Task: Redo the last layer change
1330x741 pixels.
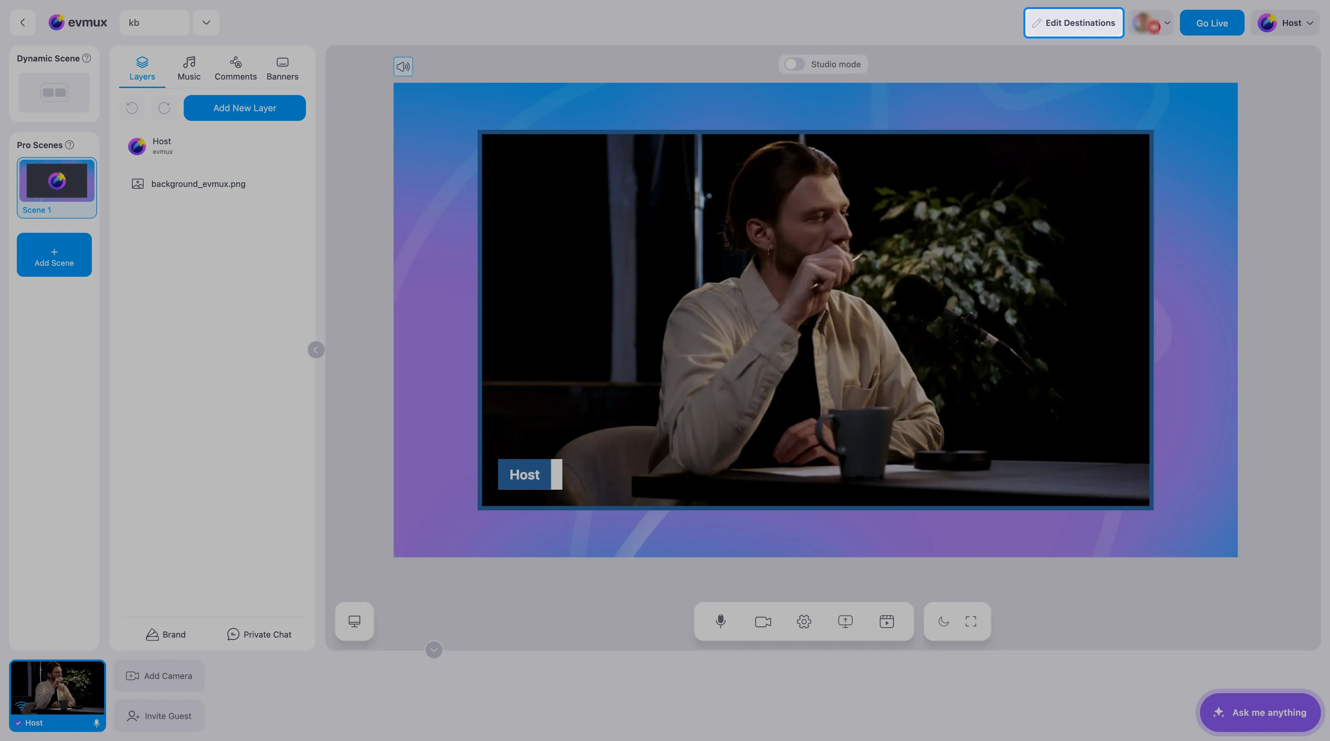Action: click(164, 108)
